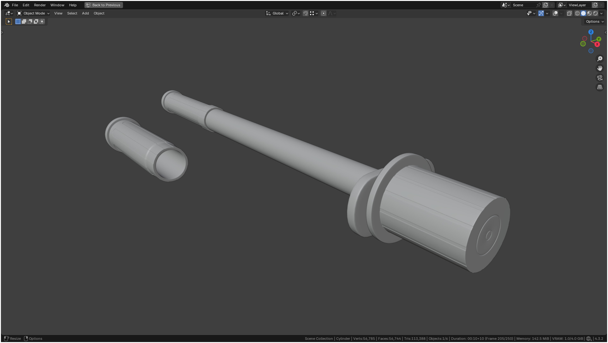Image resolution: width=608 pixels, height=343 pixels.
Task: Expand the right sidebar arrow
Action: point(605,32)
